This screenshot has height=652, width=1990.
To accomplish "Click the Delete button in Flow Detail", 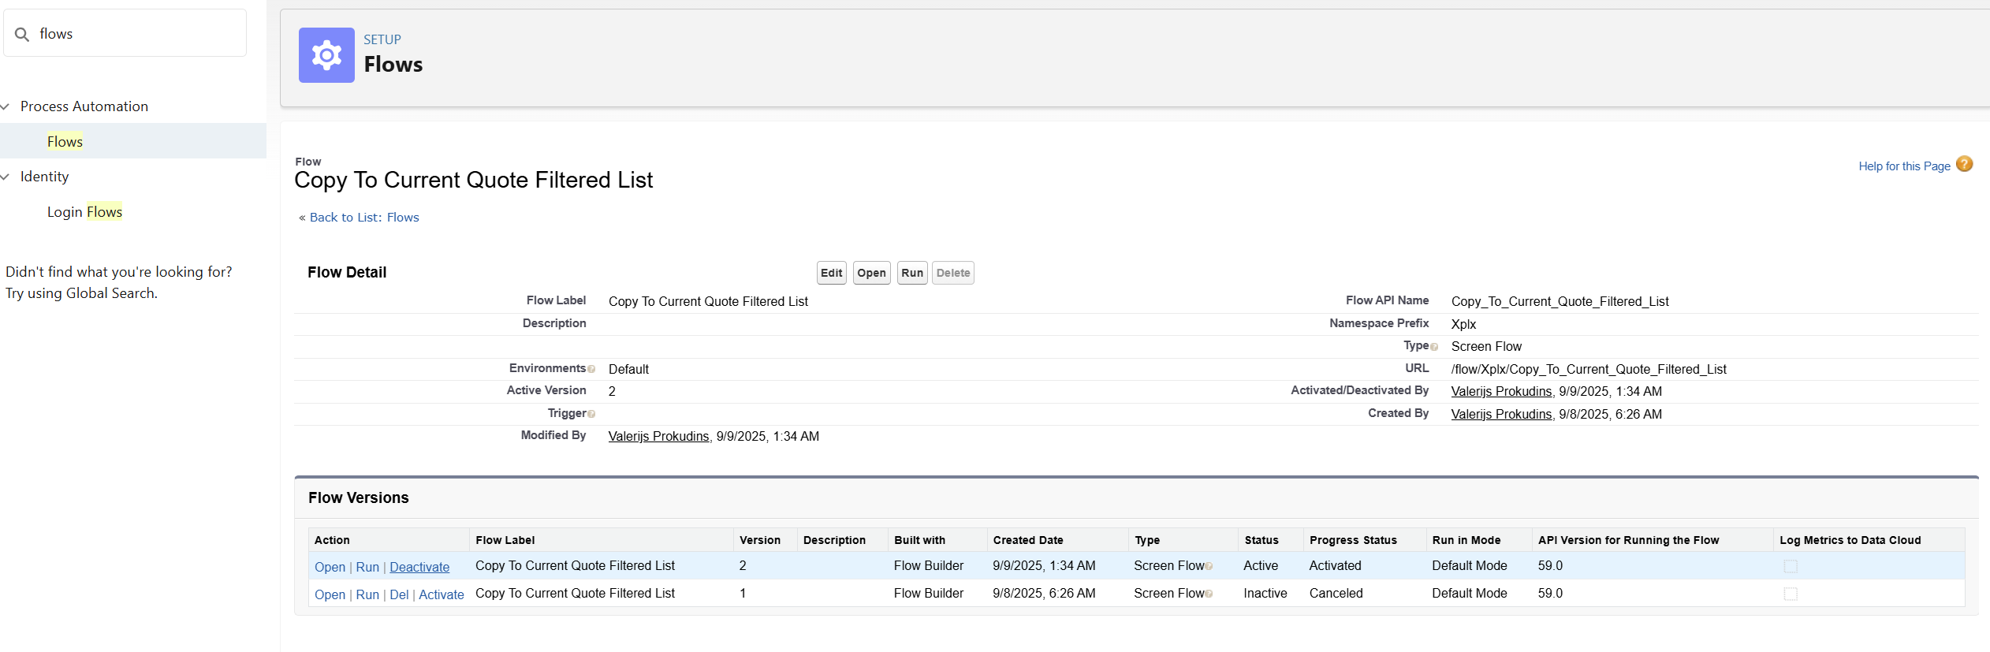I will 953,273.
